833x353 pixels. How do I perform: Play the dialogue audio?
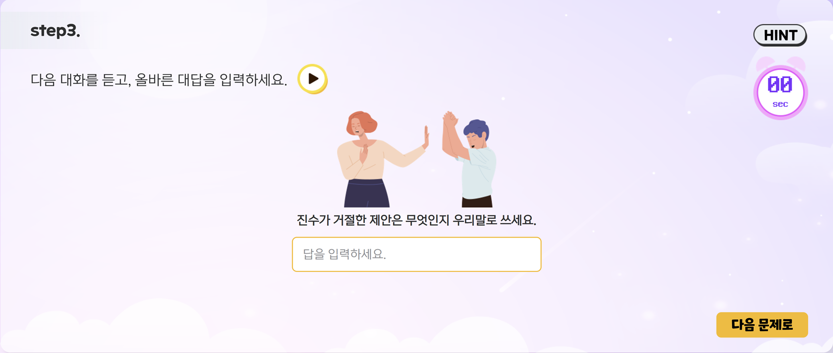tap(312, 79)
